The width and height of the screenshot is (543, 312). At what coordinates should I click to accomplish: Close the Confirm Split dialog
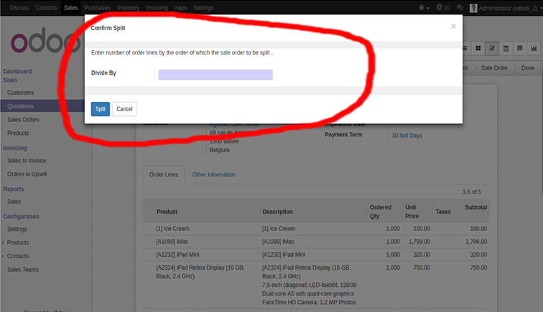[453, 27]
